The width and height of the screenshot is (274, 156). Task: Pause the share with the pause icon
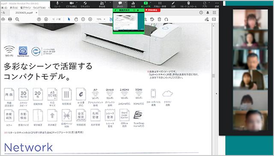[x=160, y=3]
